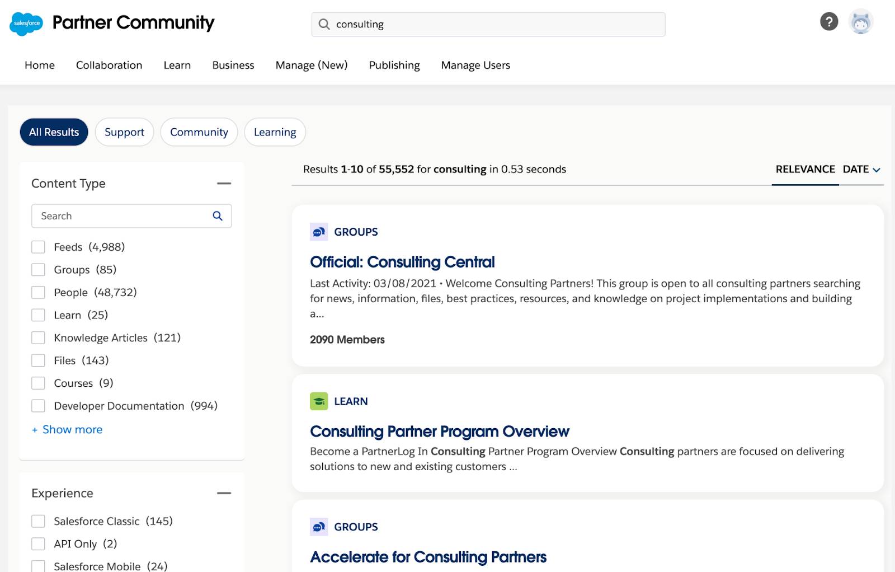Click the results count summary text
The image size is (895, 572).
point(435,170)
